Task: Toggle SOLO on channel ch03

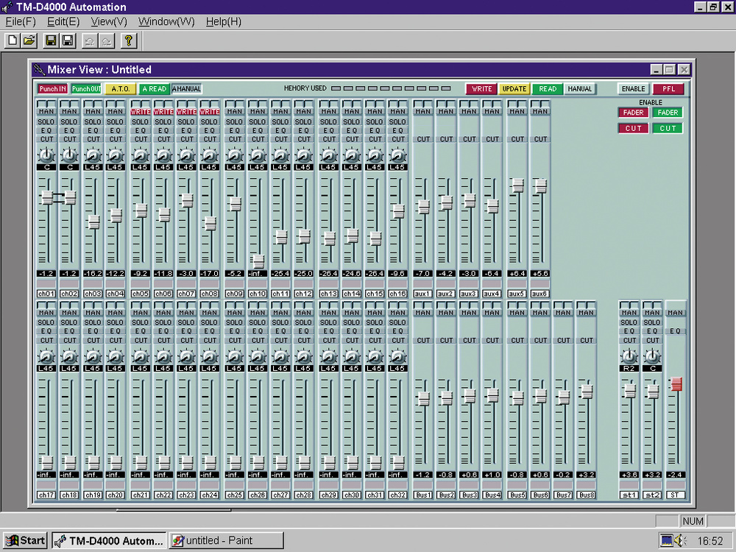Action: point(93,121)
